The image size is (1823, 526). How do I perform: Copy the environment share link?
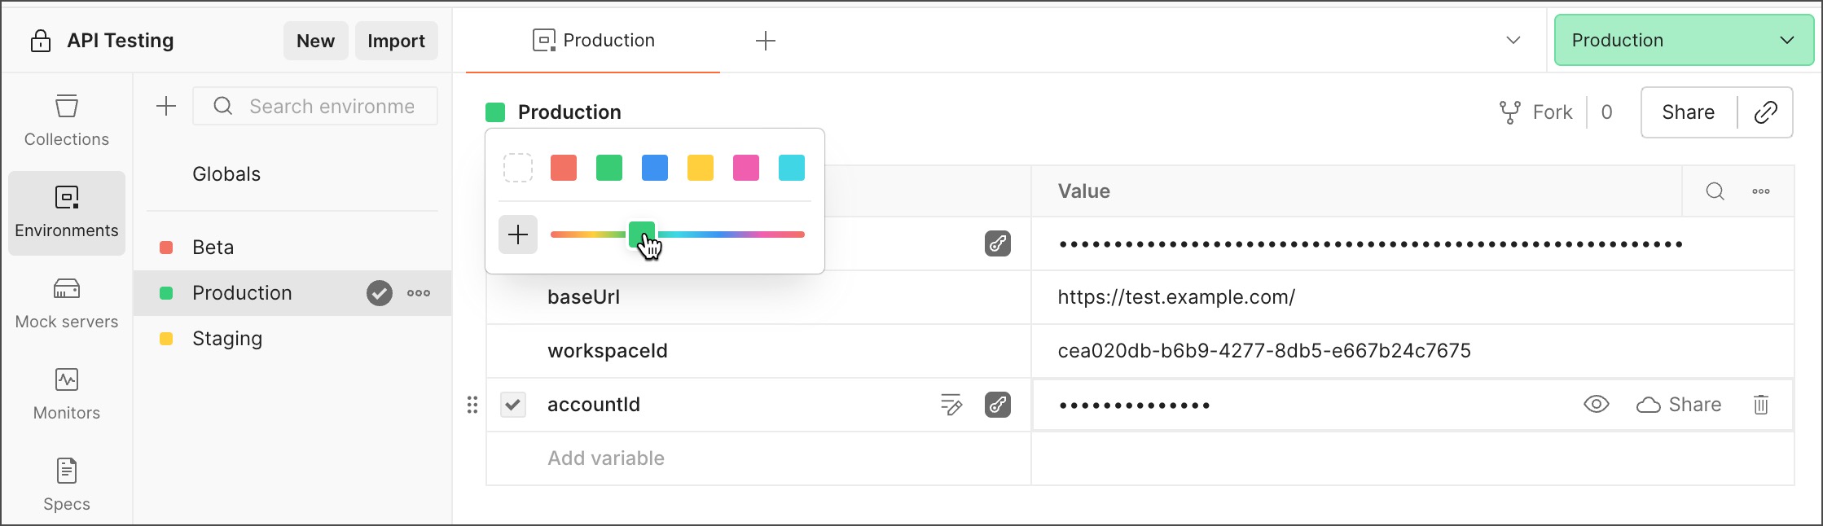[1766, 112]
